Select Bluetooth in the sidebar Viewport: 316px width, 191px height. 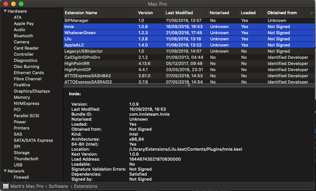(23, 36)
